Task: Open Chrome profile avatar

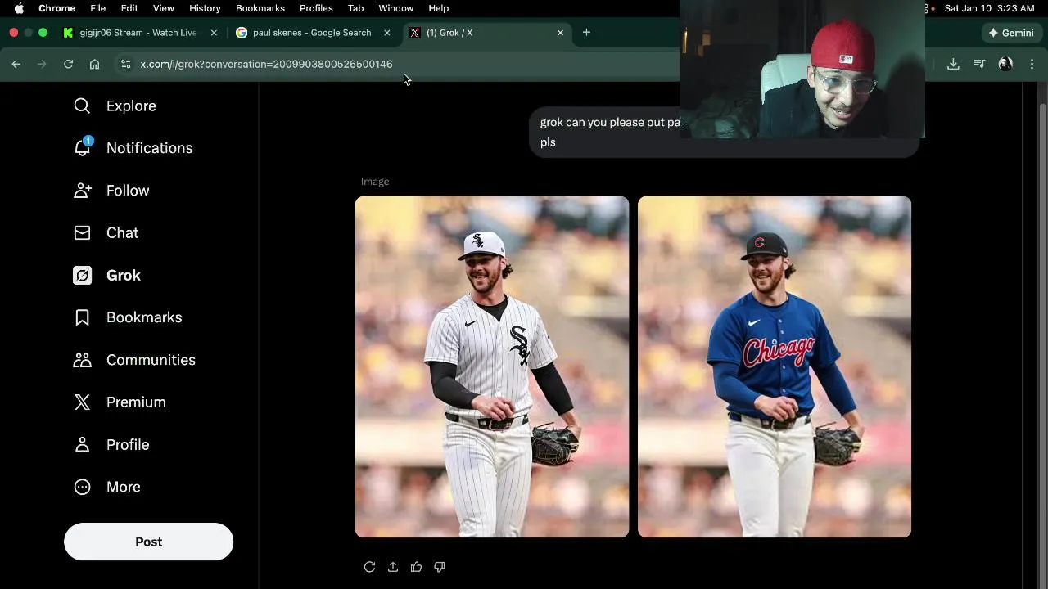Action: [1005, 64]
